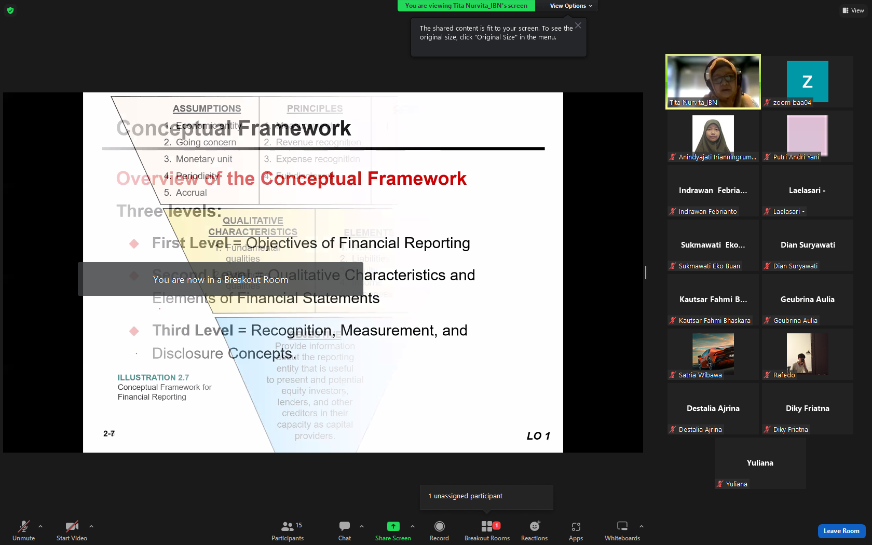The width and height of the screenshot is (872, 545).
Task: Unmute the microphone
Action: coord(24,530)
